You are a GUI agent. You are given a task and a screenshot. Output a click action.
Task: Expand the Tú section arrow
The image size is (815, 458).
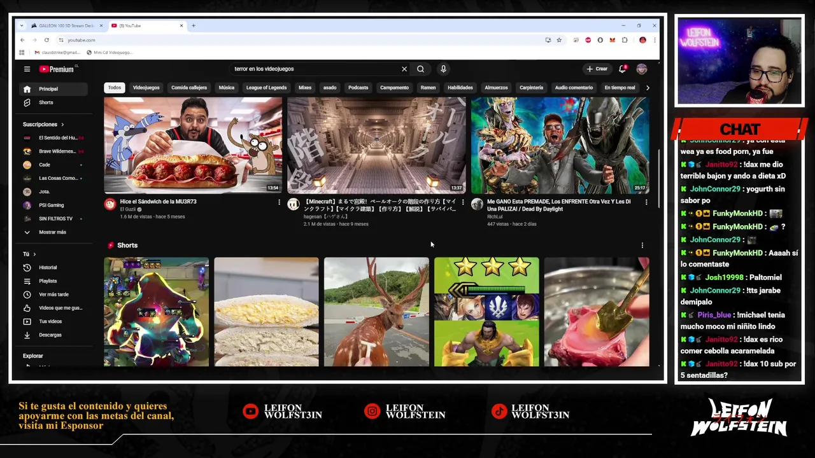tap(34, 254)
